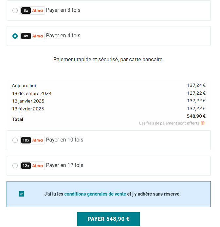Click the Aujourd'hui amount 137,24 €
220x227 pixels.
[x=196, y=85]
